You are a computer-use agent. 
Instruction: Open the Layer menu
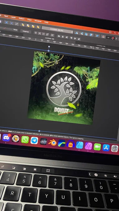(13, 17)
